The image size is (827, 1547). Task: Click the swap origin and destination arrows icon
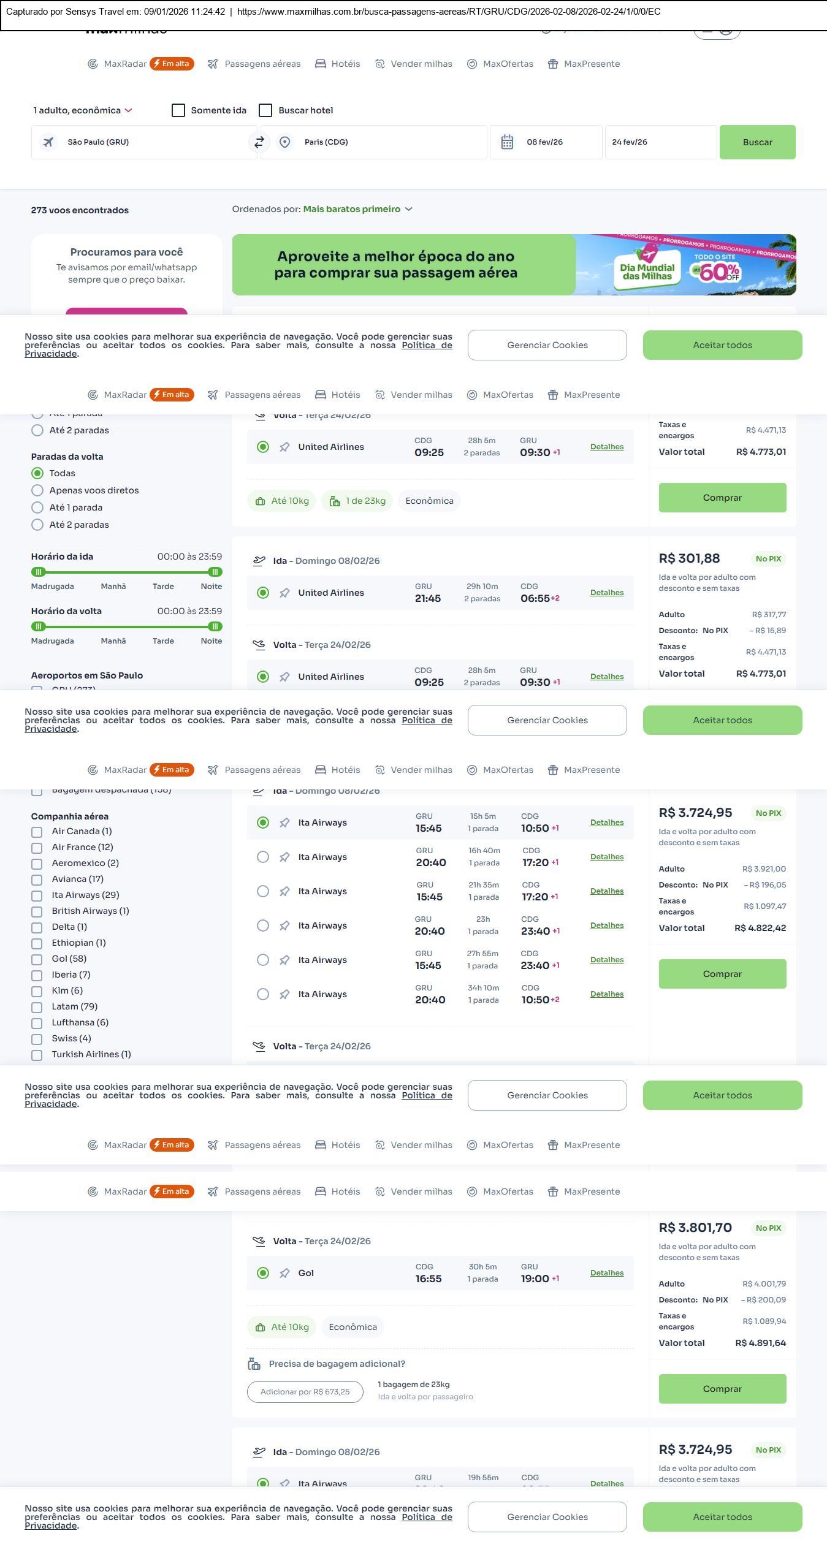tap(259, 142)
